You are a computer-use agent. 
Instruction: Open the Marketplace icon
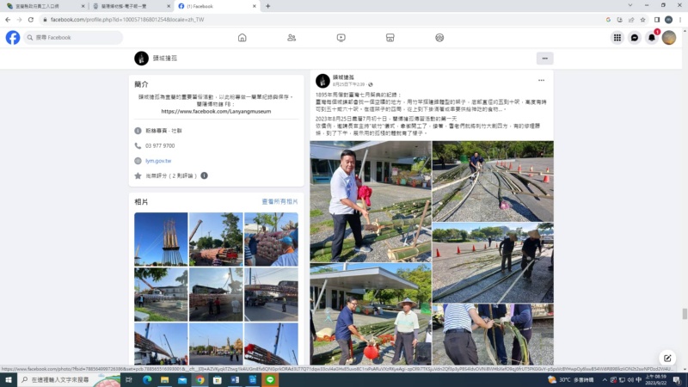coord(390,38)
